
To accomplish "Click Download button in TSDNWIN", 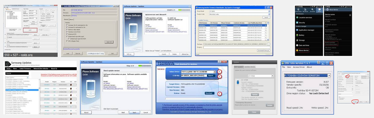I will pyautogui.click(x=210, y=93).
